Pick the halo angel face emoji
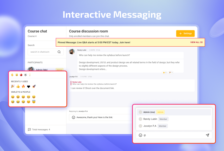Image resolution: width=224 pixels, height=151 pixels. (34, 102)
